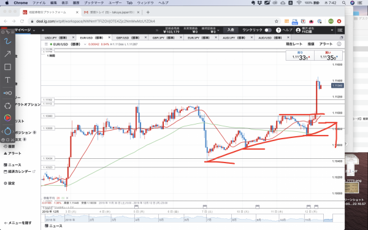368x230 pixels.
Task: Select the arrow annotation tool
Action: (x=7, y=54)
